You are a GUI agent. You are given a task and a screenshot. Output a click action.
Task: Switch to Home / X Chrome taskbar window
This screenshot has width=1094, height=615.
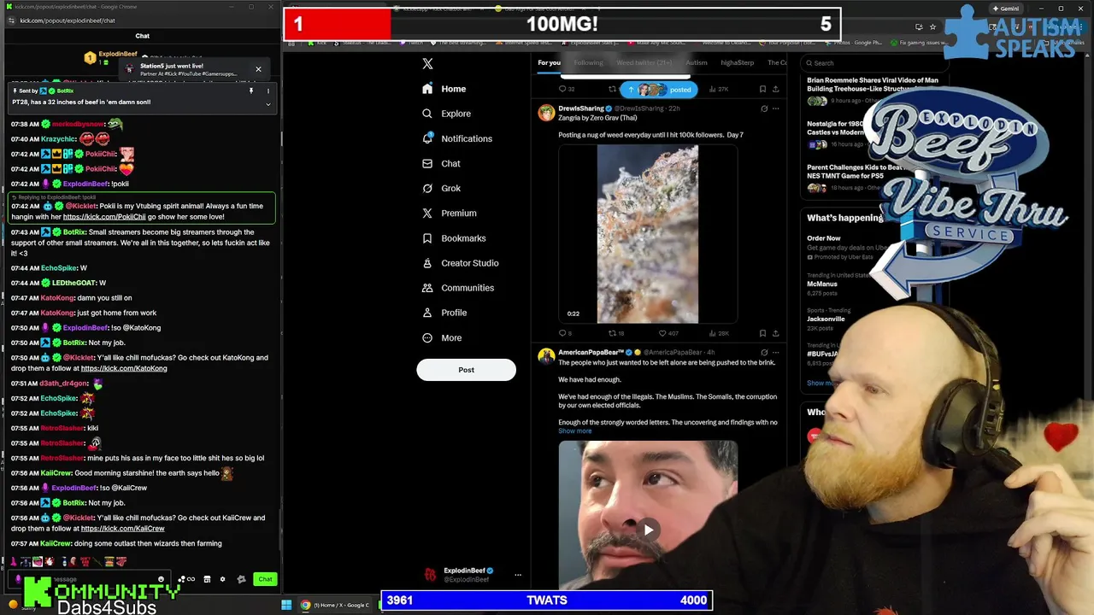pos(334,606)
